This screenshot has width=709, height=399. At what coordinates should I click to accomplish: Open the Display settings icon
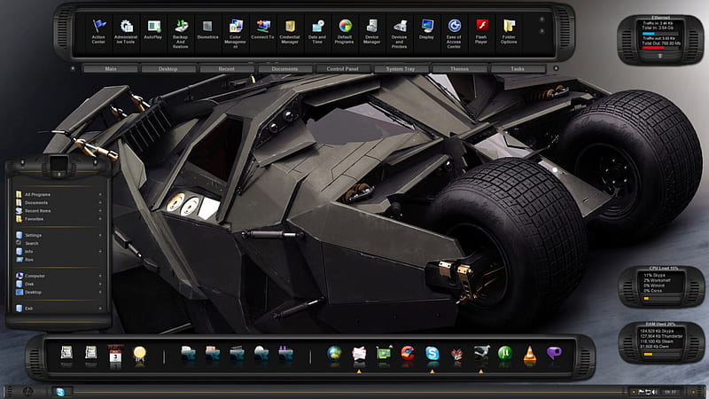(427, 30)
